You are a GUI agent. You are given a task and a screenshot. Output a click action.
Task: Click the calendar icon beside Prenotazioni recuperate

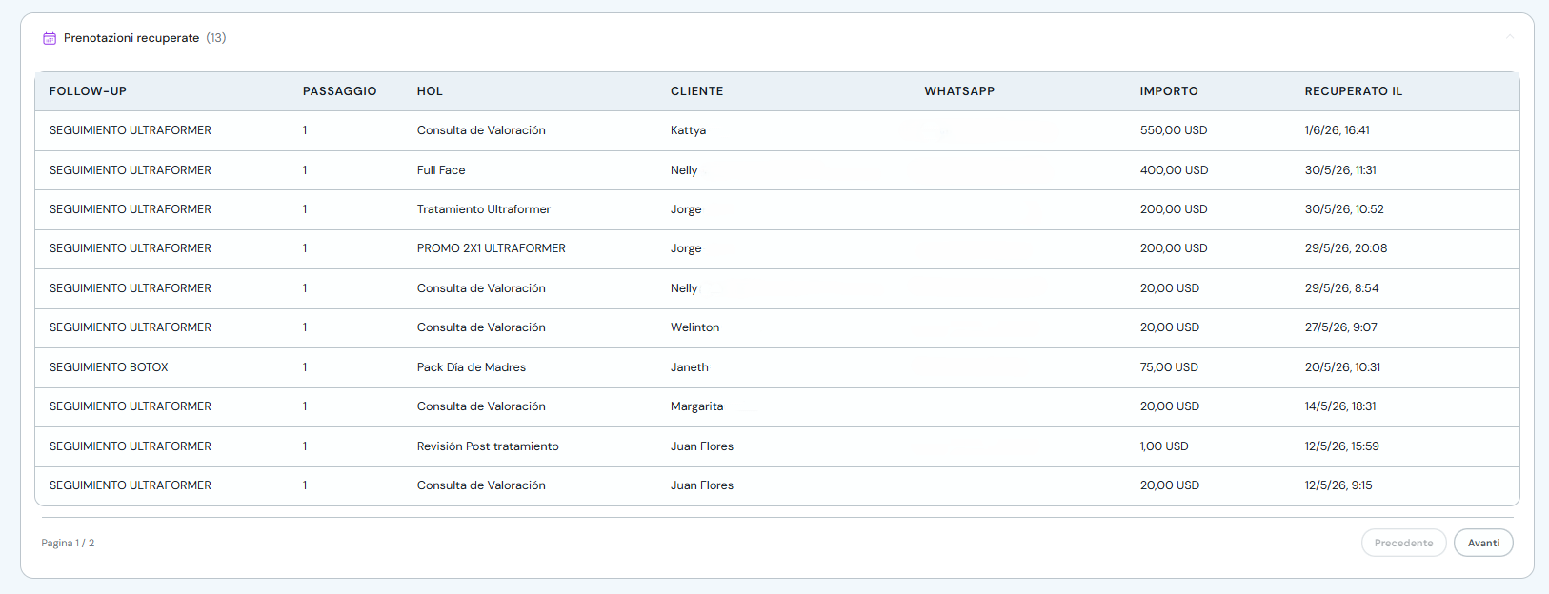click(50, 38)
